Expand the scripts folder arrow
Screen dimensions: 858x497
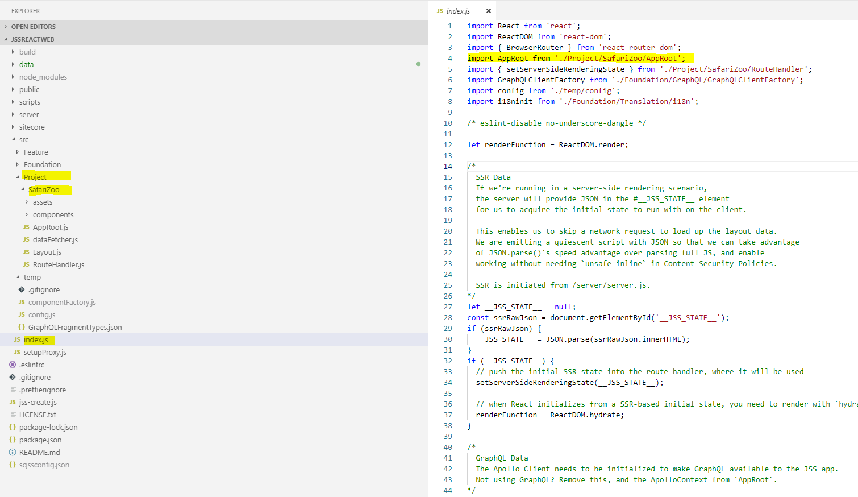(13, 102)
